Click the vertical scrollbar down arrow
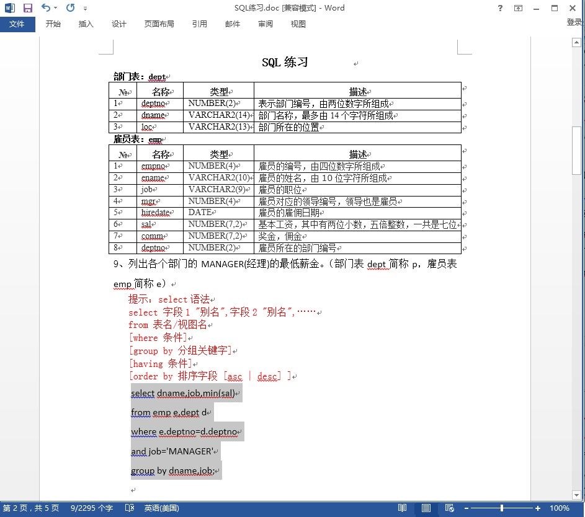585x517 pixels. point(576,495)
